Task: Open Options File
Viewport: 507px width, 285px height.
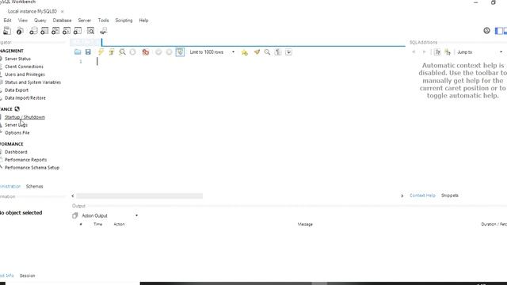Action: (17, 133)
